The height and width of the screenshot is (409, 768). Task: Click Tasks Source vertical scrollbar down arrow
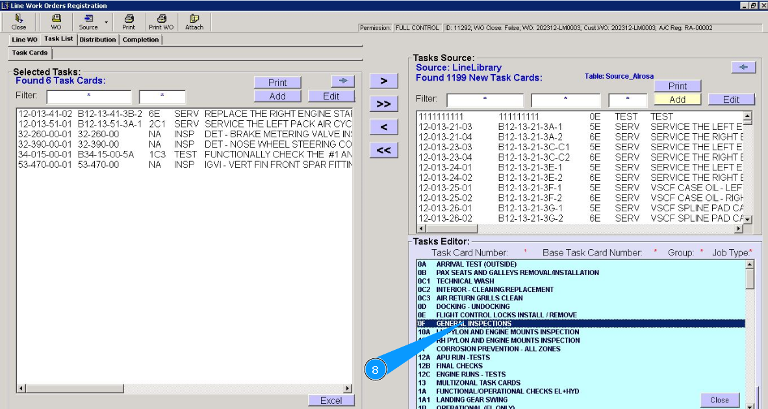[747, 220]
